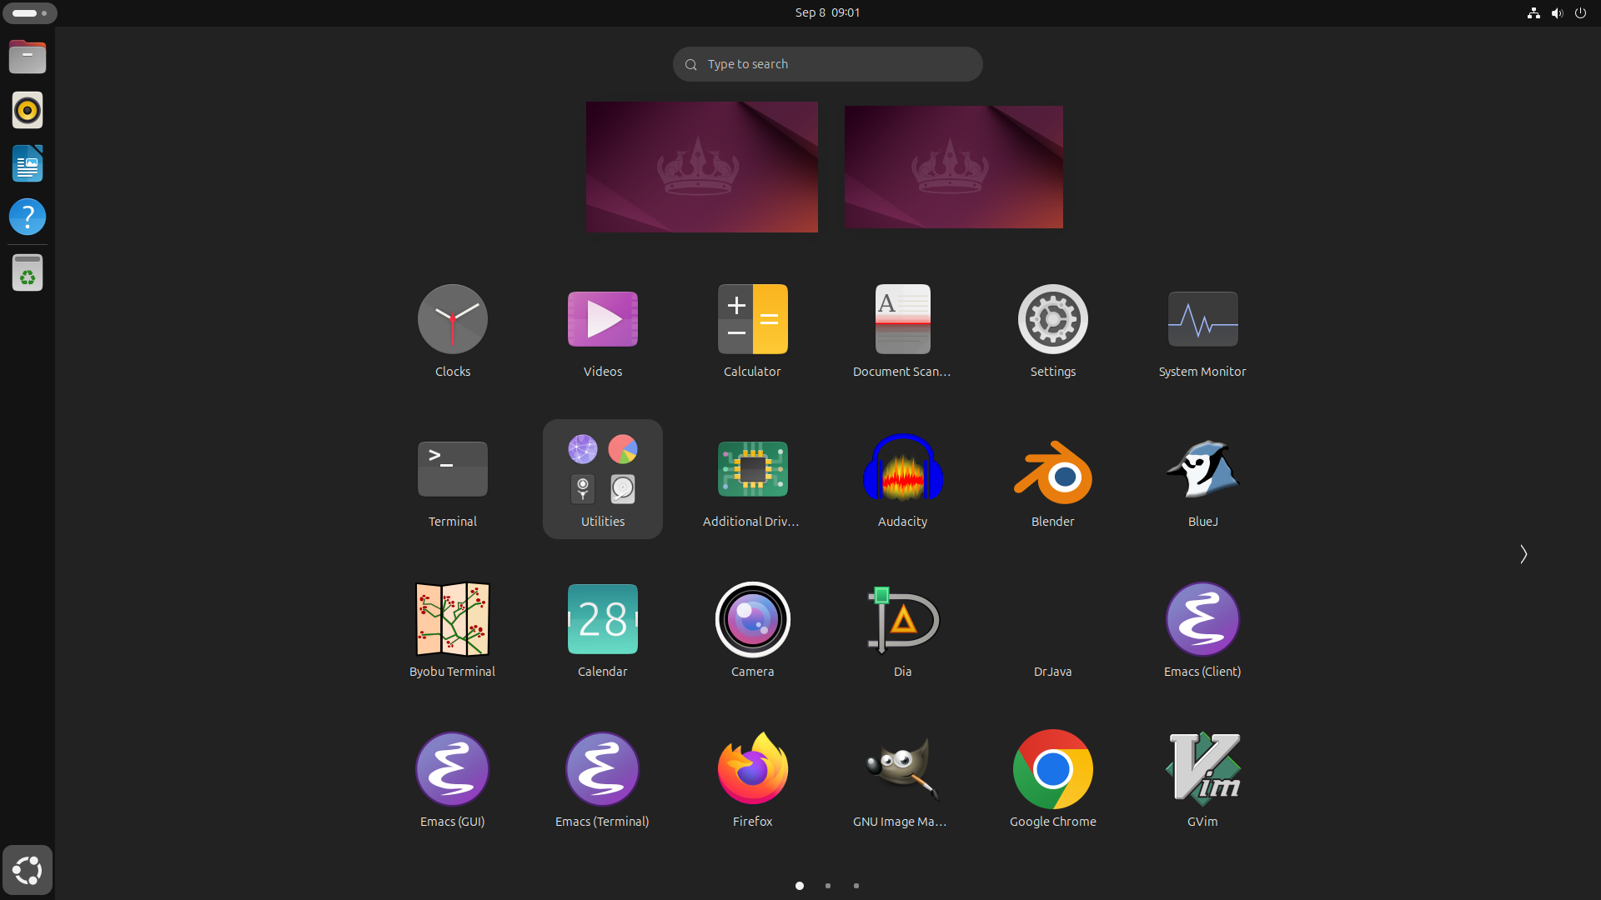Open the Terminal app

(453, 480)
